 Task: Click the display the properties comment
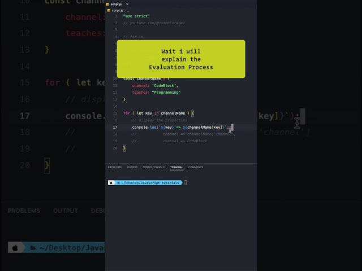pos(160,120)
